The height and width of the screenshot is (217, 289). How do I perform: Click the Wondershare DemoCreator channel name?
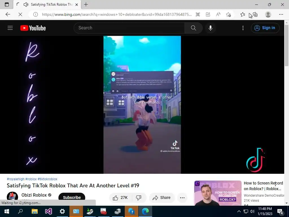(x=264, y=195)
